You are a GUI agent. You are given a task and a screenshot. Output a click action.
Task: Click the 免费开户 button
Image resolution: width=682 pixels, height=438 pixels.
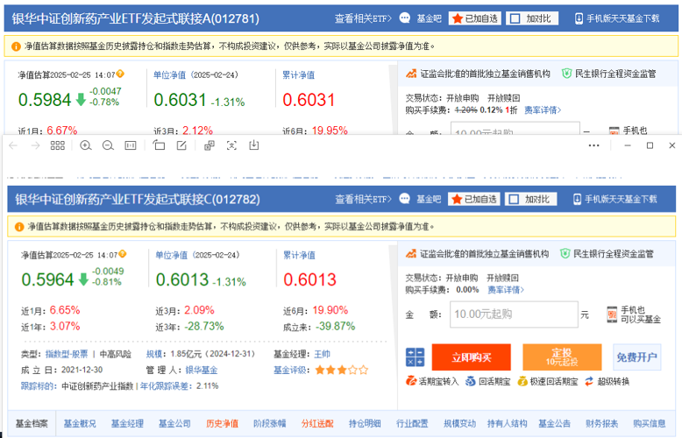click(x=636, y=357)
